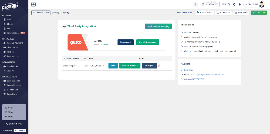Click the Bank Account Mapping button

pyautogui.click(x=158, y=27)
